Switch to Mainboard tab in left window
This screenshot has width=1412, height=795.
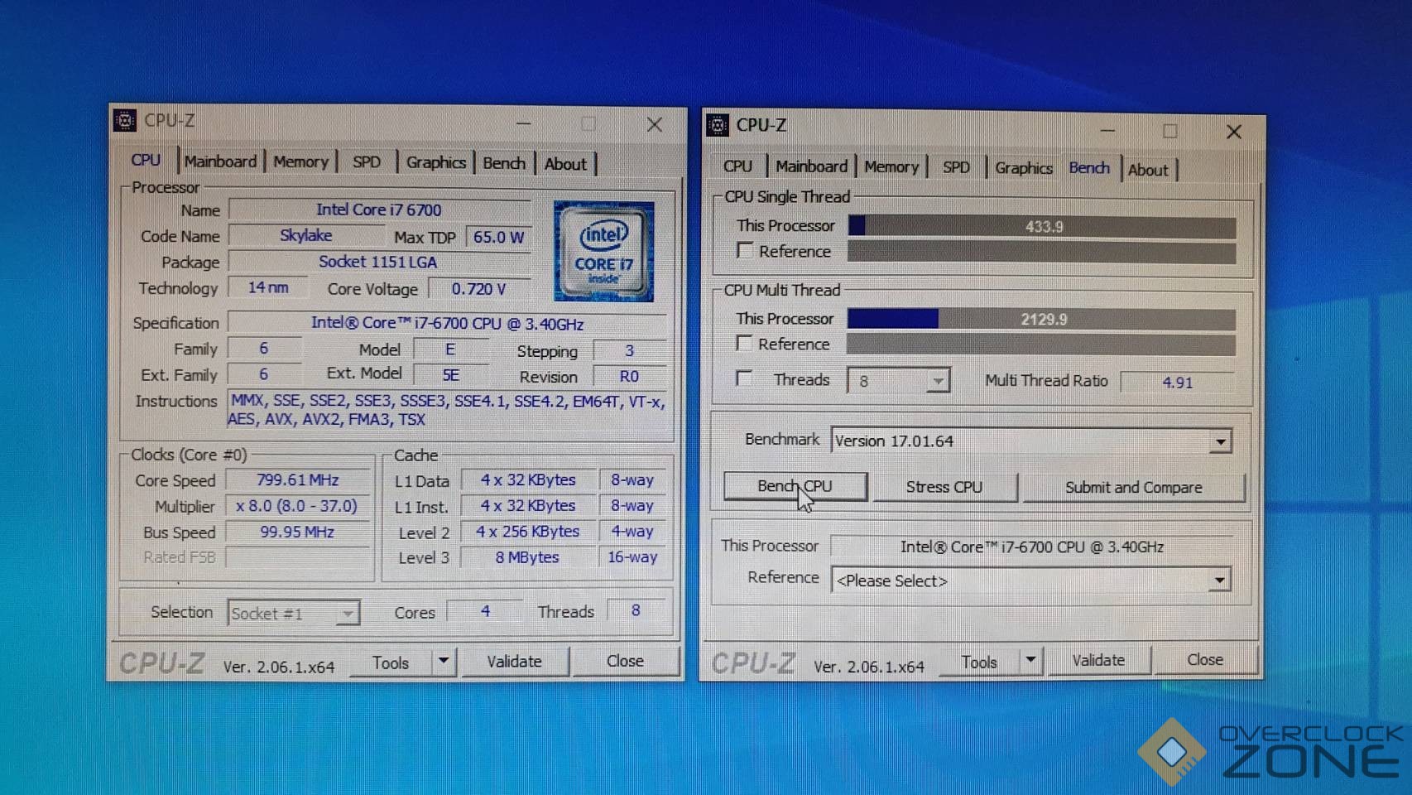pyautogui.click(x=220, y=161)
